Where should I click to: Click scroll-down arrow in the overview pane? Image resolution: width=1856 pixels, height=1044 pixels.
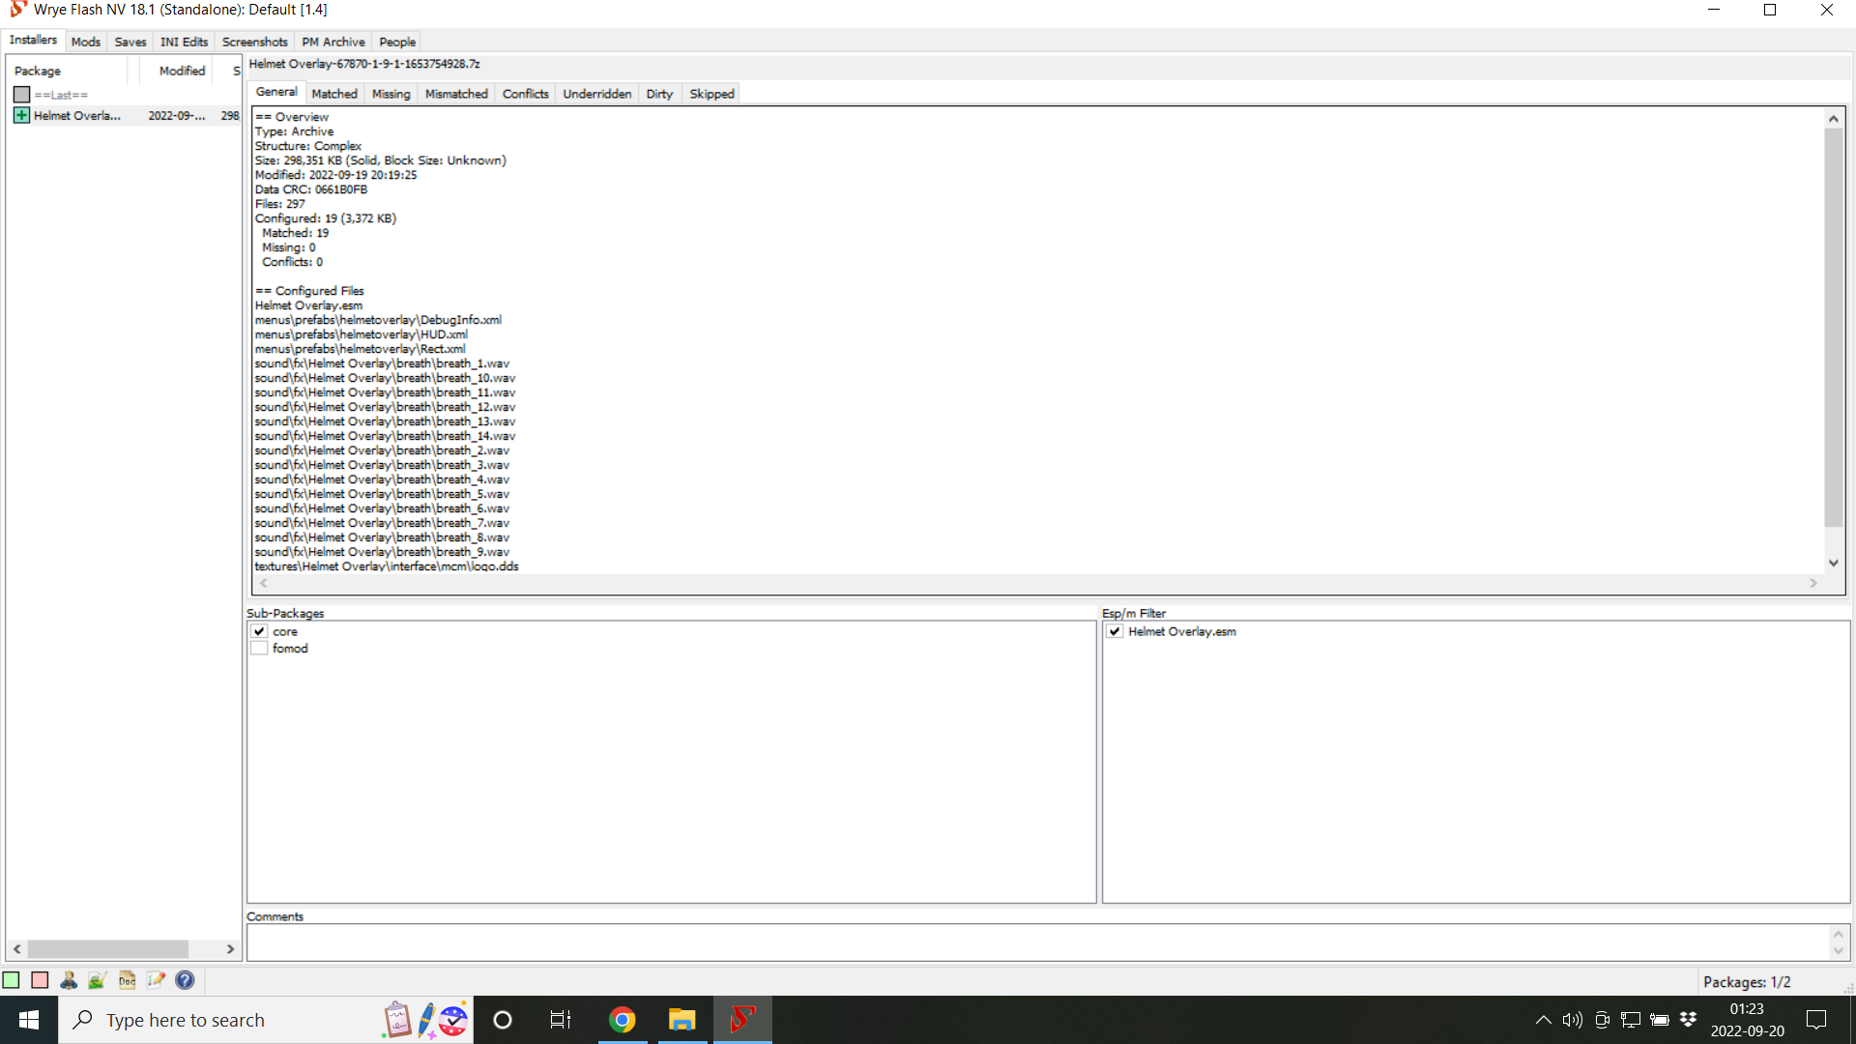[x=1833, y=563]
